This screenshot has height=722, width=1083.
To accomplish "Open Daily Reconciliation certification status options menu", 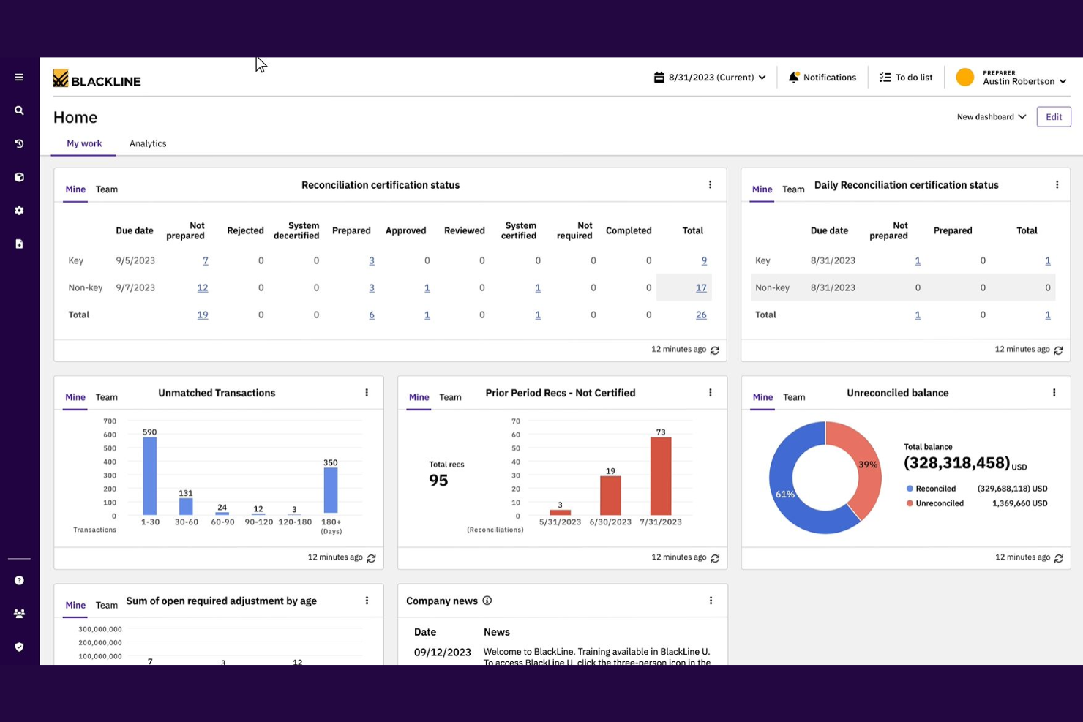I will pos(1057,185).
